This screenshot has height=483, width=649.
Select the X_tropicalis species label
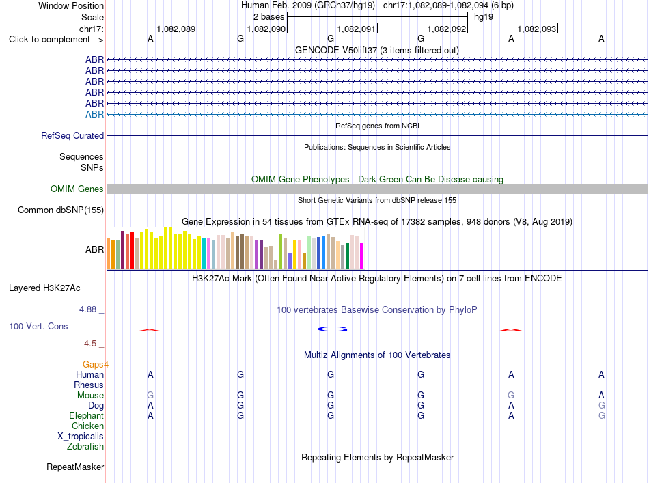pyautogui.click(x=81, y=437)
